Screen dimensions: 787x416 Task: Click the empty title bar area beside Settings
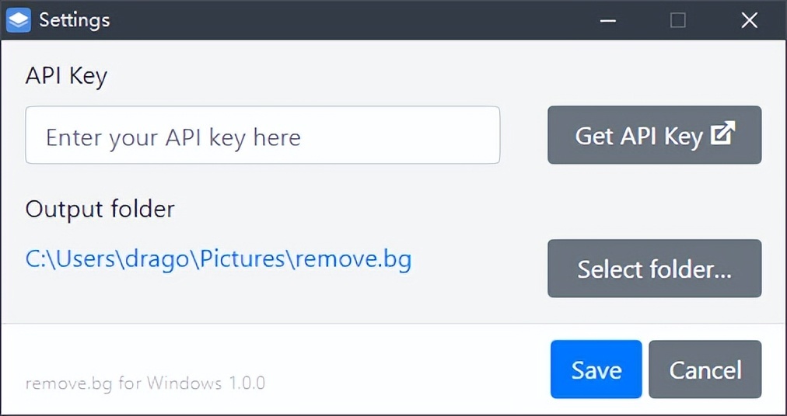pyautogui.click(x=350, y=20)
